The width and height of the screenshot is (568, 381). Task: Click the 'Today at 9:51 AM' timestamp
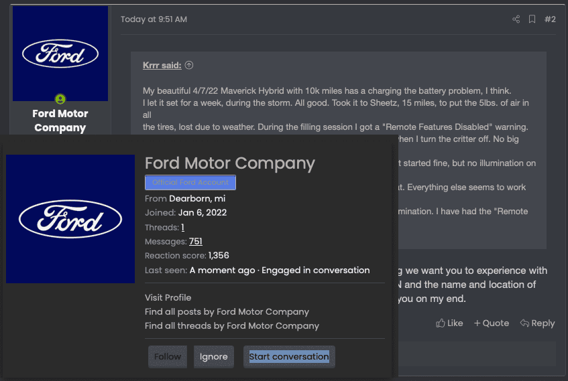(154, 19)
